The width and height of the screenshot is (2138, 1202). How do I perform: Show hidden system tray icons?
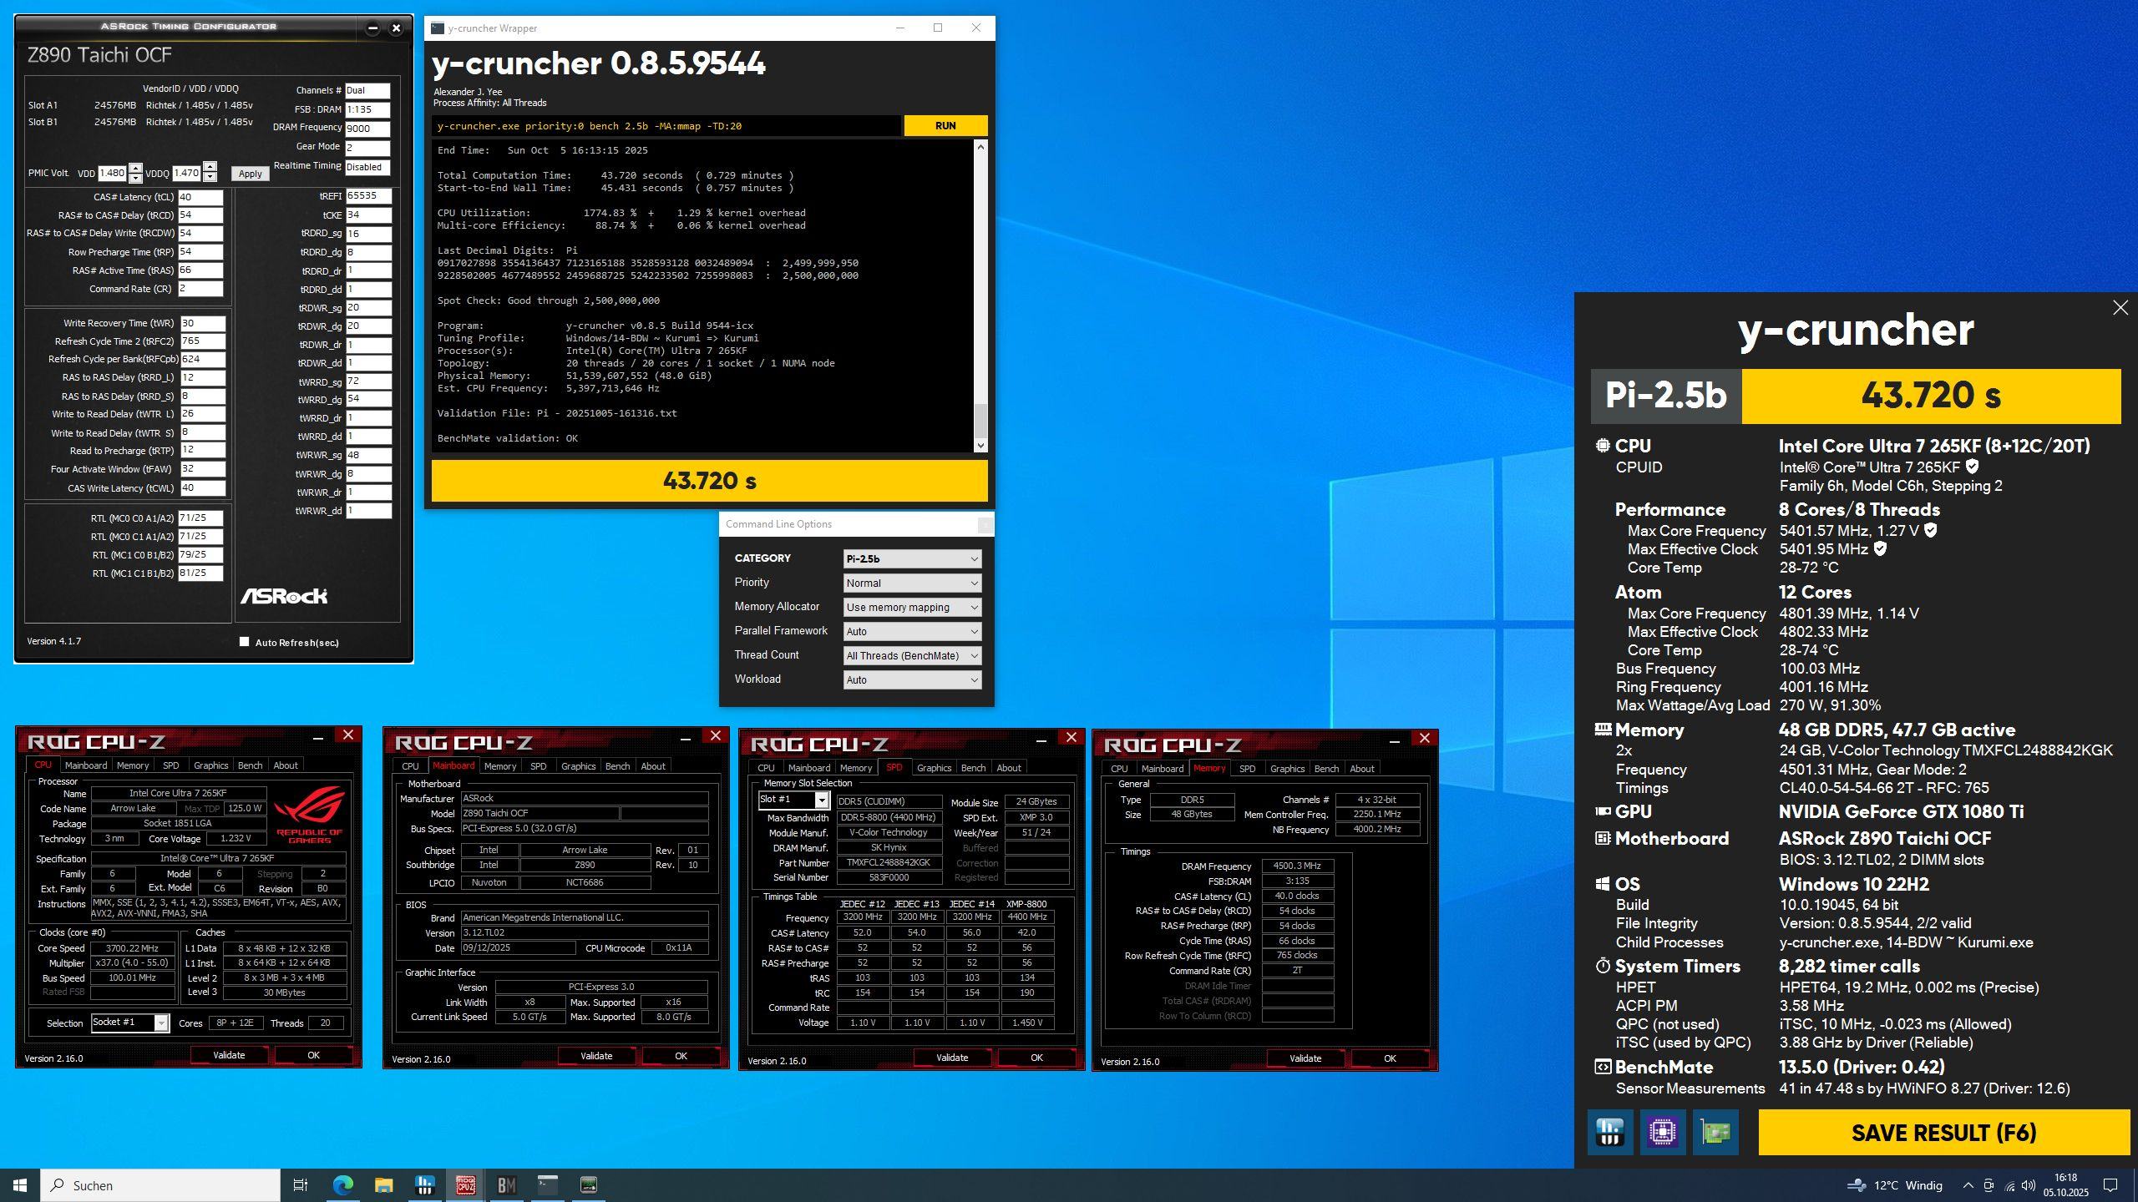pyautogui.click(x=1968, y=1185)
